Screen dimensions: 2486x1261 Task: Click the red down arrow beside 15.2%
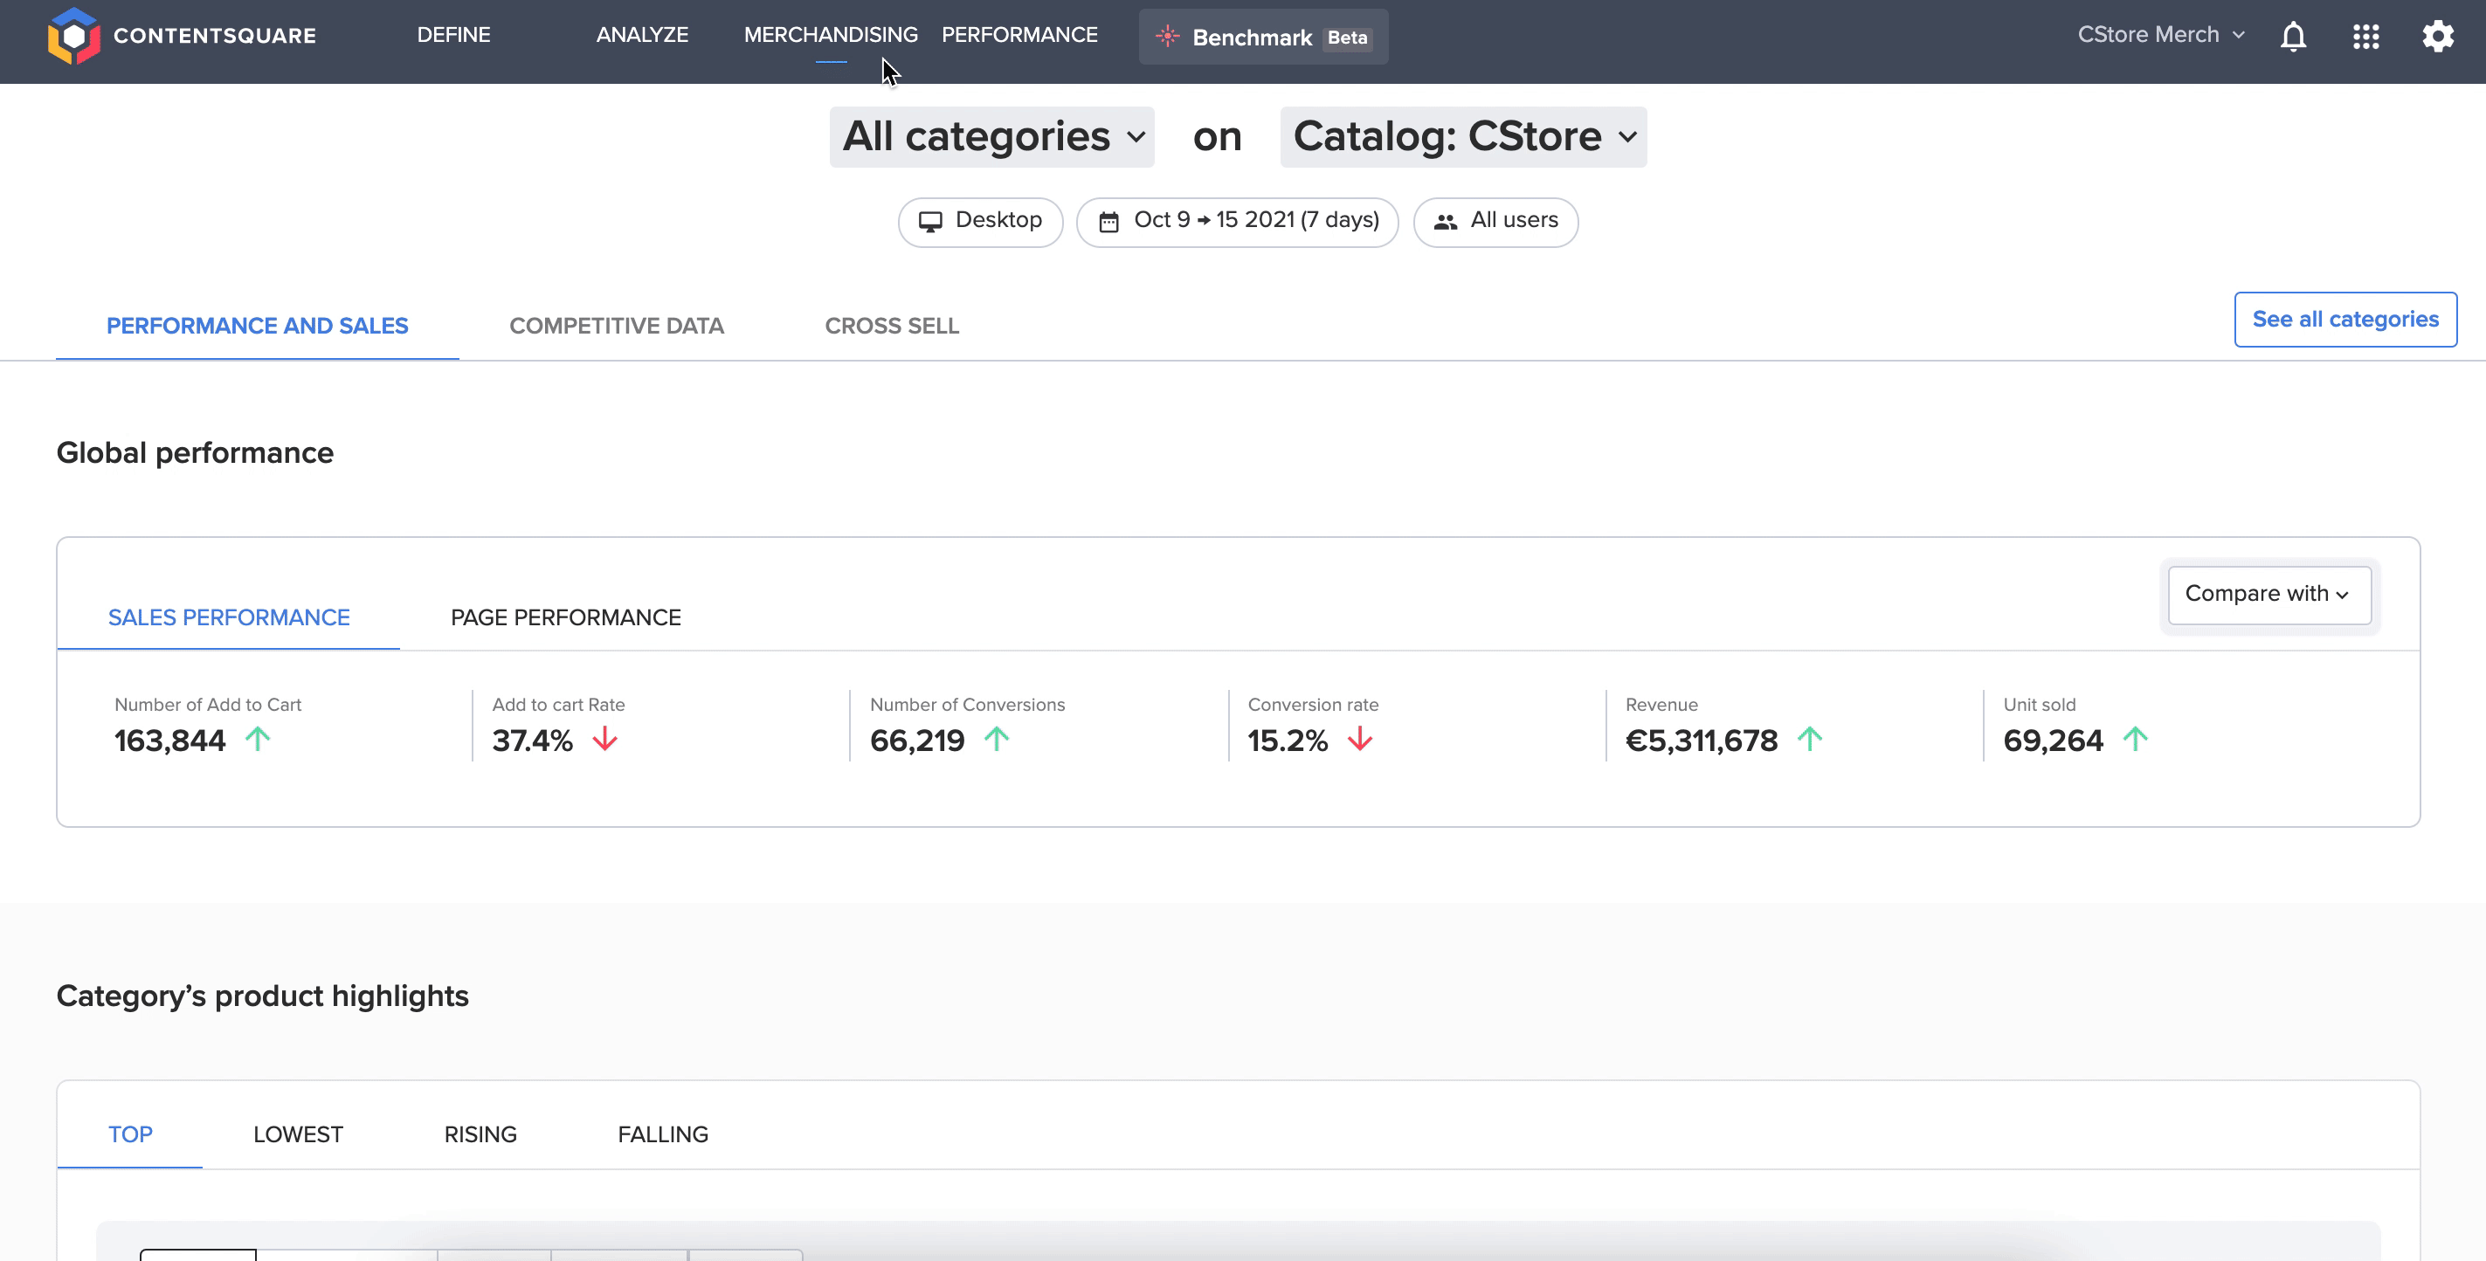click(x=1360, y=739)
